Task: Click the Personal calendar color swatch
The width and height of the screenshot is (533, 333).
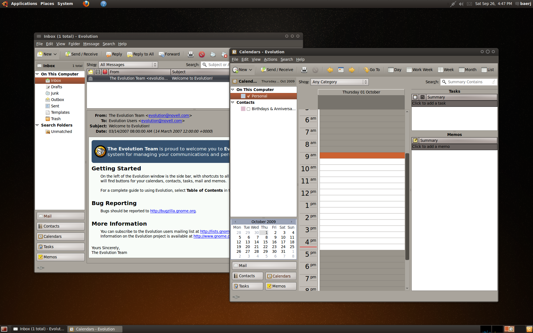Action: point(243,96)
